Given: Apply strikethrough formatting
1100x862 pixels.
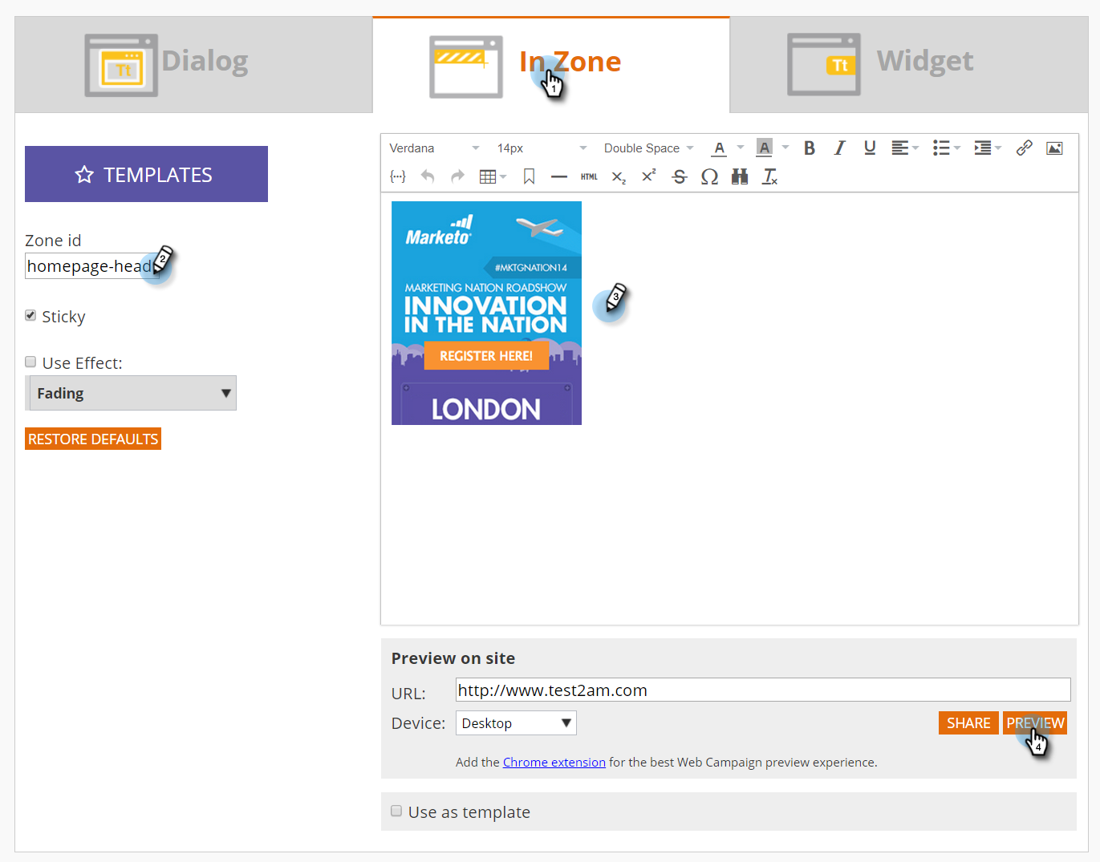Looking at the screenshot, I should click(680, 177).
